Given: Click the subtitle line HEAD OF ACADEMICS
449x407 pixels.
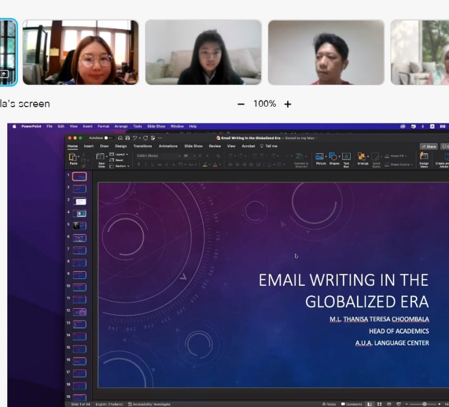Looking at the screenshot, I should (x=399, y=331).
